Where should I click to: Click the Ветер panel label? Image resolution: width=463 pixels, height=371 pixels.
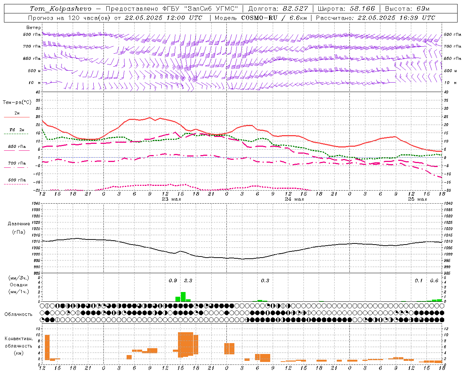[34, 28]
